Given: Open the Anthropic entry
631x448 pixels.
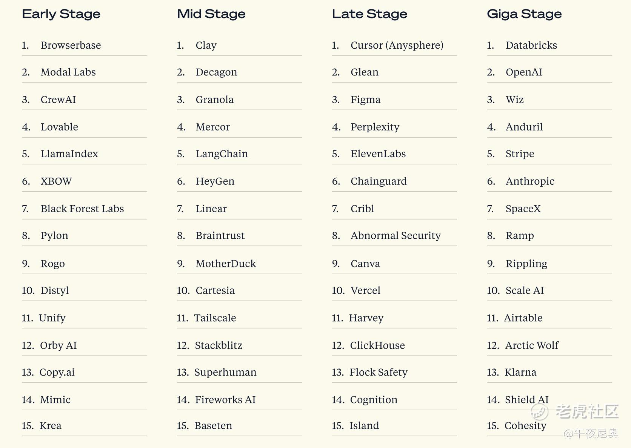Looking at the screenshot, I should (x=529, y=181).
